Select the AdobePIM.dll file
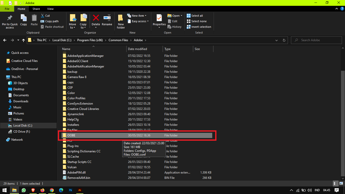The image size is (345, 194). click(137, 173)
